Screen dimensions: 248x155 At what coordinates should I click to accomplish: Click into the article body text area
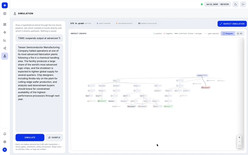pyautogui.click(x=39, y=88)
